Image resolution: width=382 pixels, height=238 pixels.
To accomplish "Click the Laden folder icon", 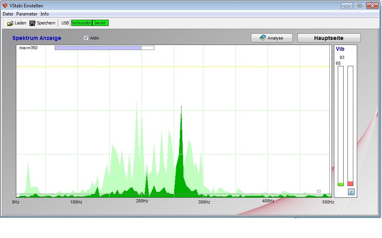I will [x=10, y=23].
